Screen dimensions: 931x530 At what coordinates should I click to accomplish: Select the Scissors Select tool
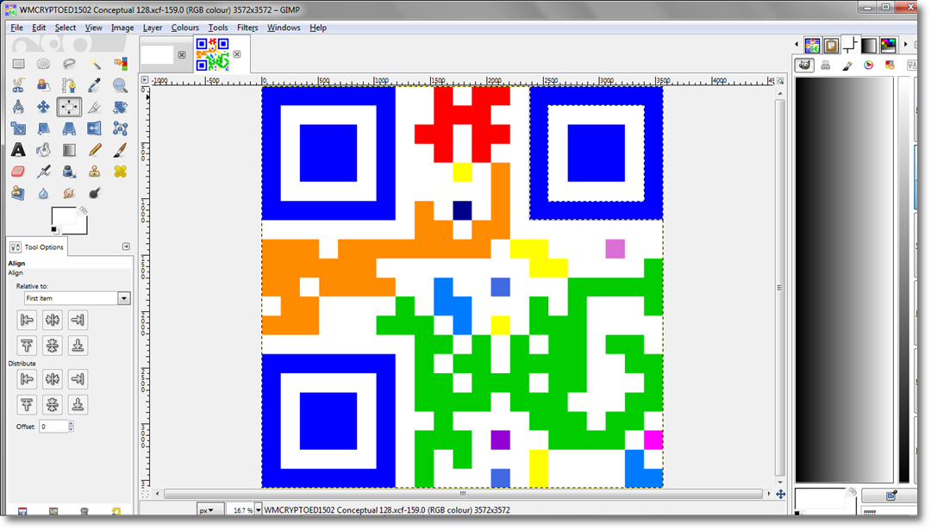click(x=18, y=85)
